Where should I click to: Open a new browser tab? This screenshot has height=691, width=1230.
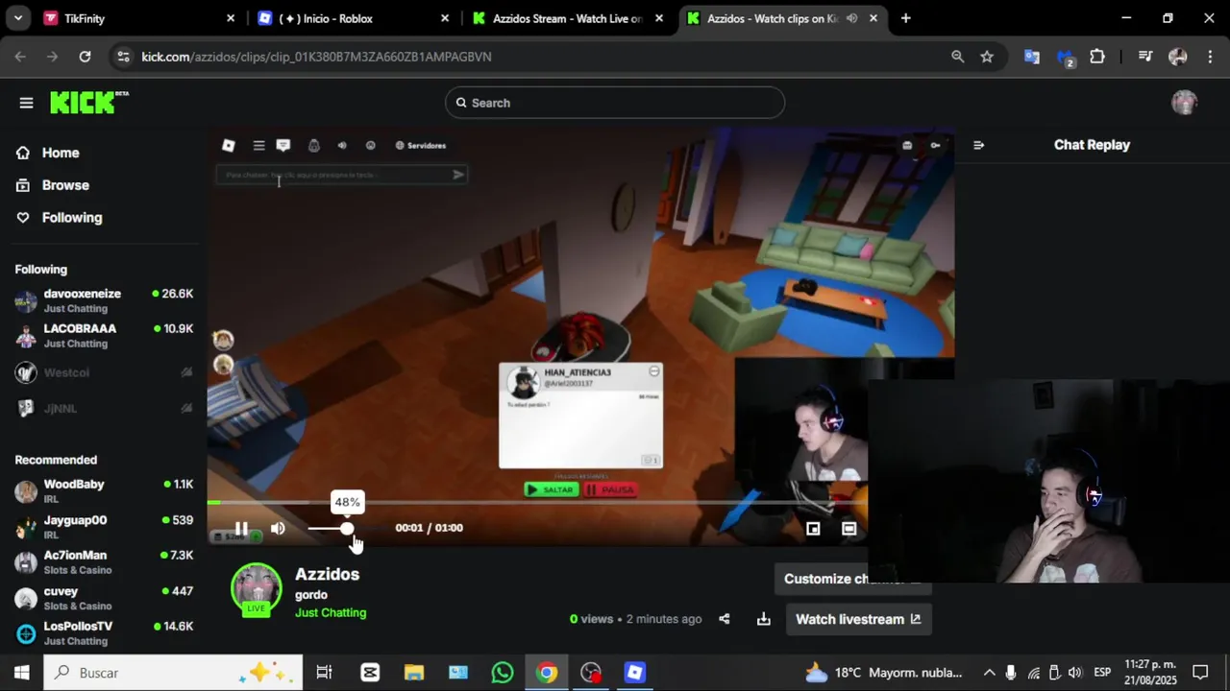pyautogui.click(x=905, y=18)
